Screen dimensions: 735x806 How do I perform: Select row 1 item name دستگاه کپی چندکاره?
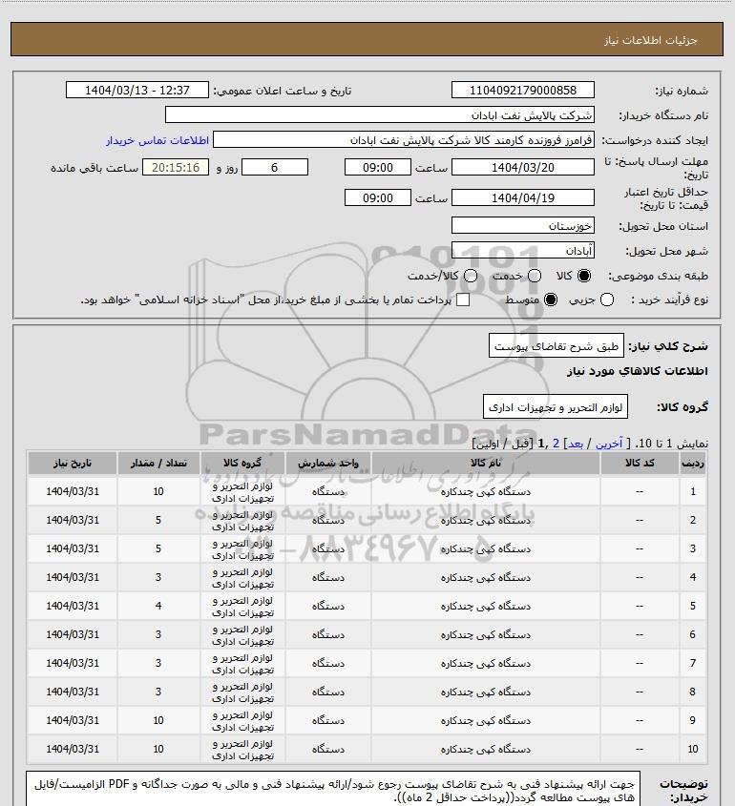[486, 491]
